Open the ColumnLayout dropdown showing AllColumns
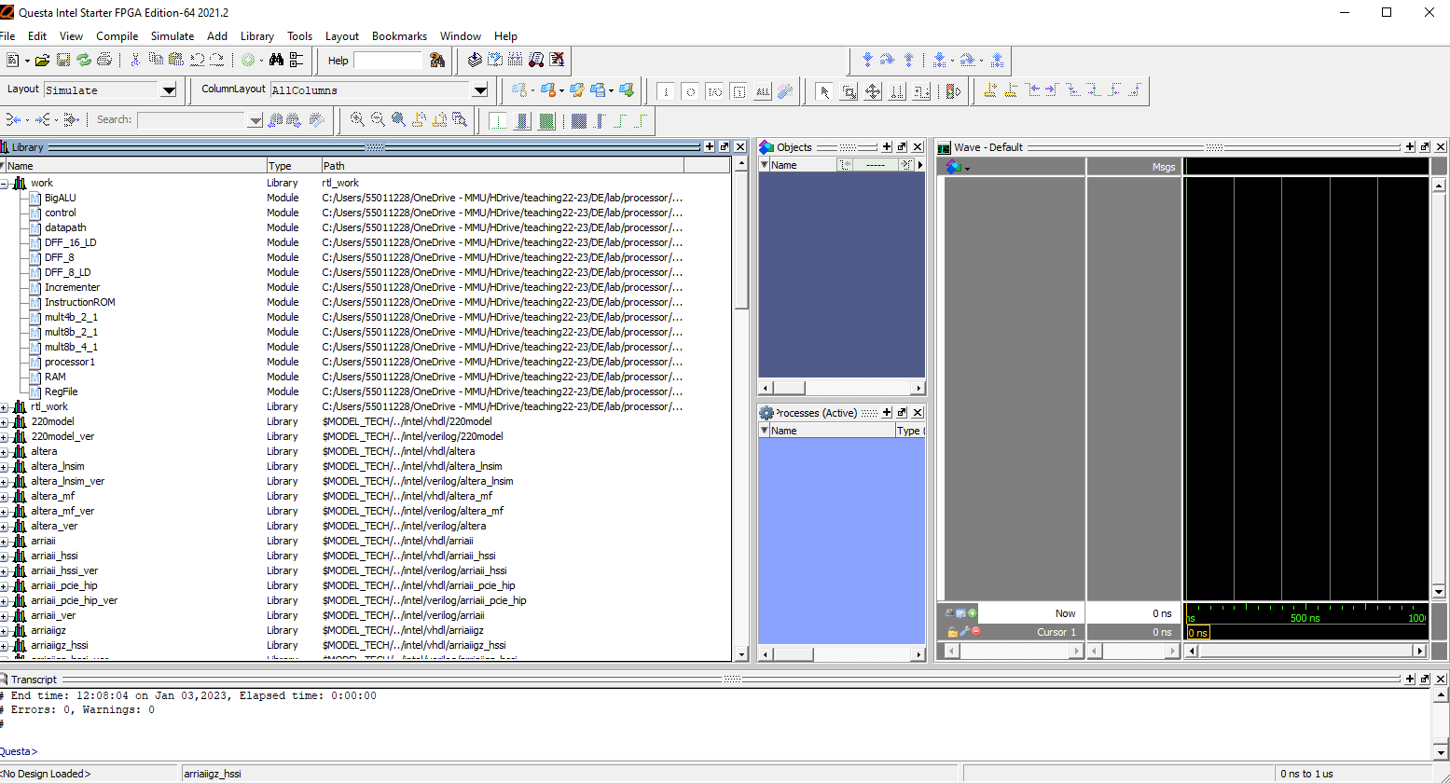The image size is (1450, 783). tap(479, 90)
